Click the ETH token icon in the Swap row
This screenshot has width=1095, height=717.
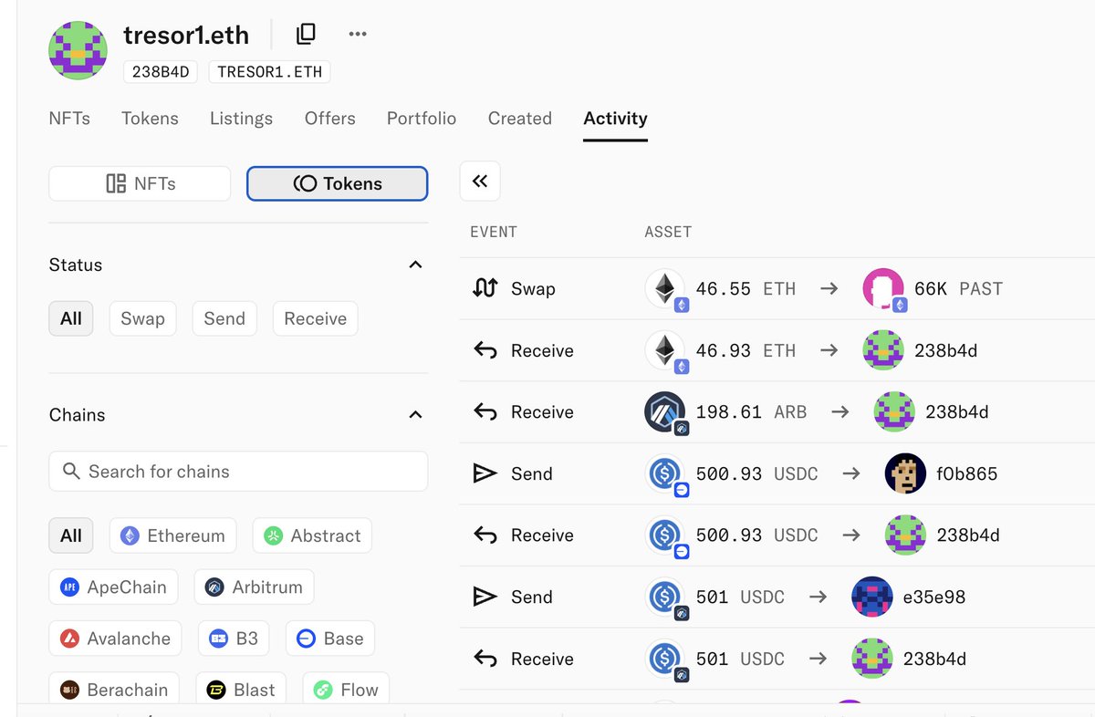[x=665, y=288]
